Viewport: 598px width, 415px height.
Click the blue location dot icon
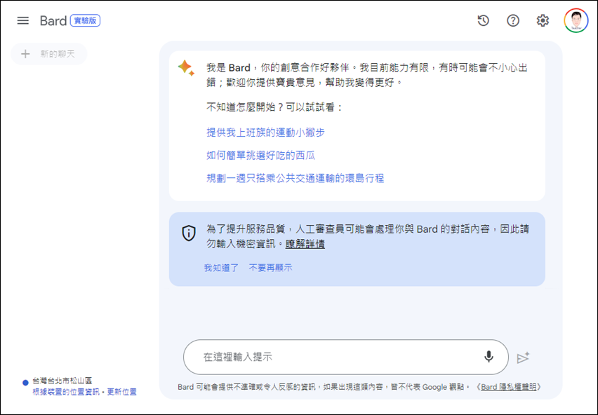pos(25,383)
